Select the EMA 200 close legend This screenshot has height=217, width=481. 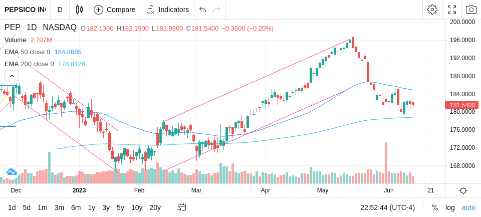pyautogui.click(x=29, y=64)
